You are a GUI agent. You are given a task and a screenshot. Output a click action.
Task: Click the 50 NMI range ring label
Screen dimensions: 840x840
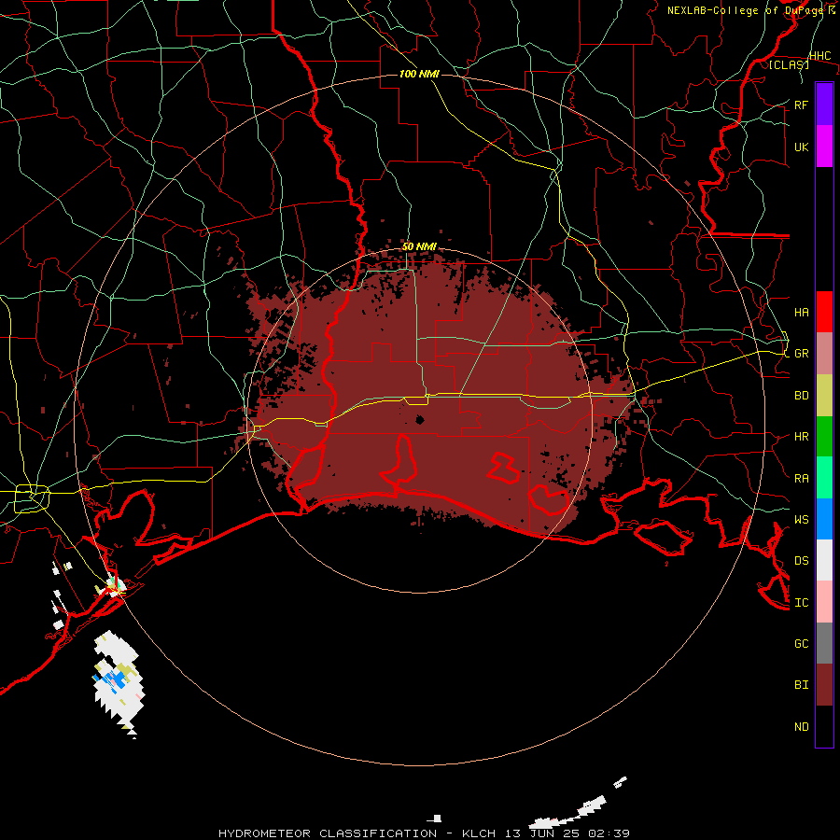click(x=419, y=246)
